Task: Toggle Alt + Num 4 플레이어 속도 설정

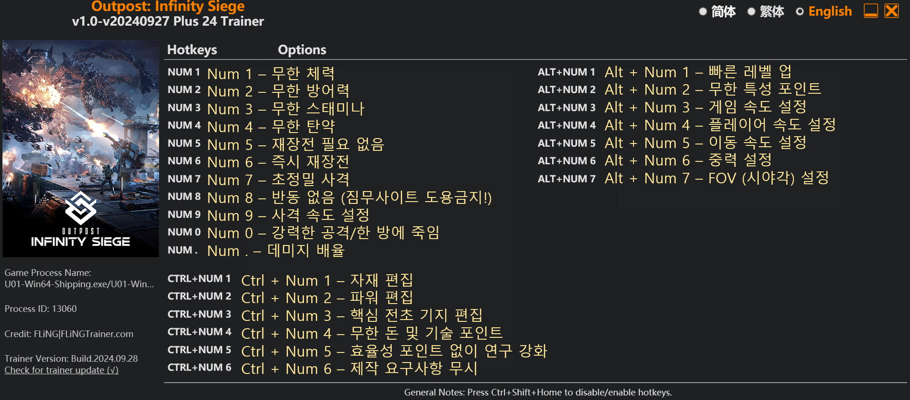Action: tap(720, 125)
